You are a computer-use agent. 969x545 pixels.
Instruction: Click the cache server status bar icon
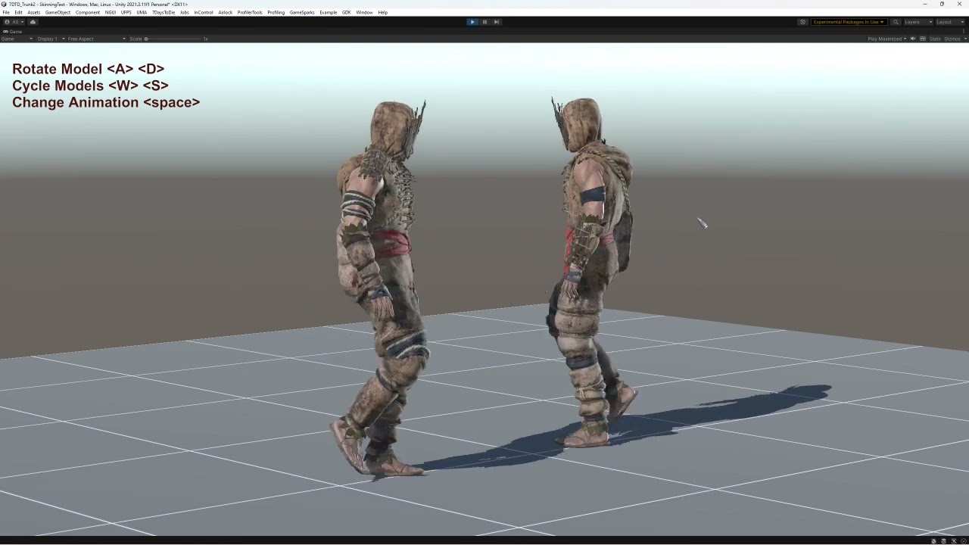click(x=943, y=541)
